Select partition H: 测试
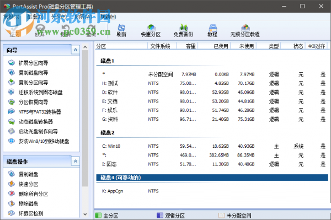 212,83
